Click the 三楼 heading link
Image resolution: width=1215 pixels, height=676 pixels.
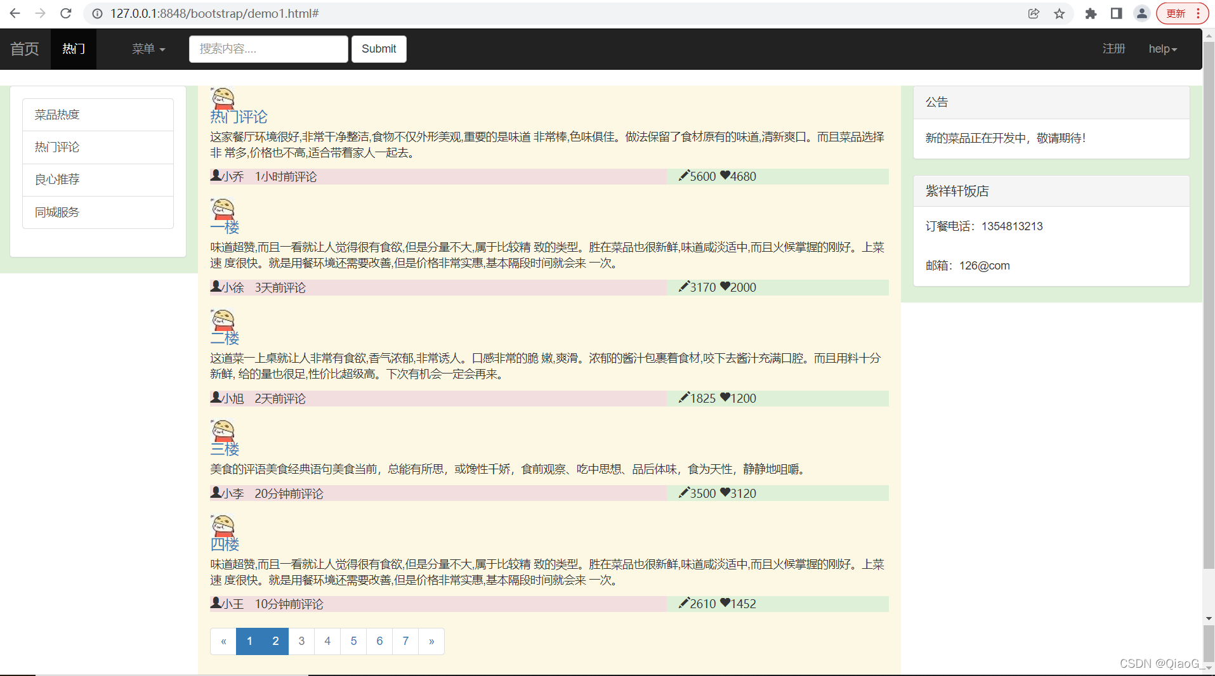(225, 449)
